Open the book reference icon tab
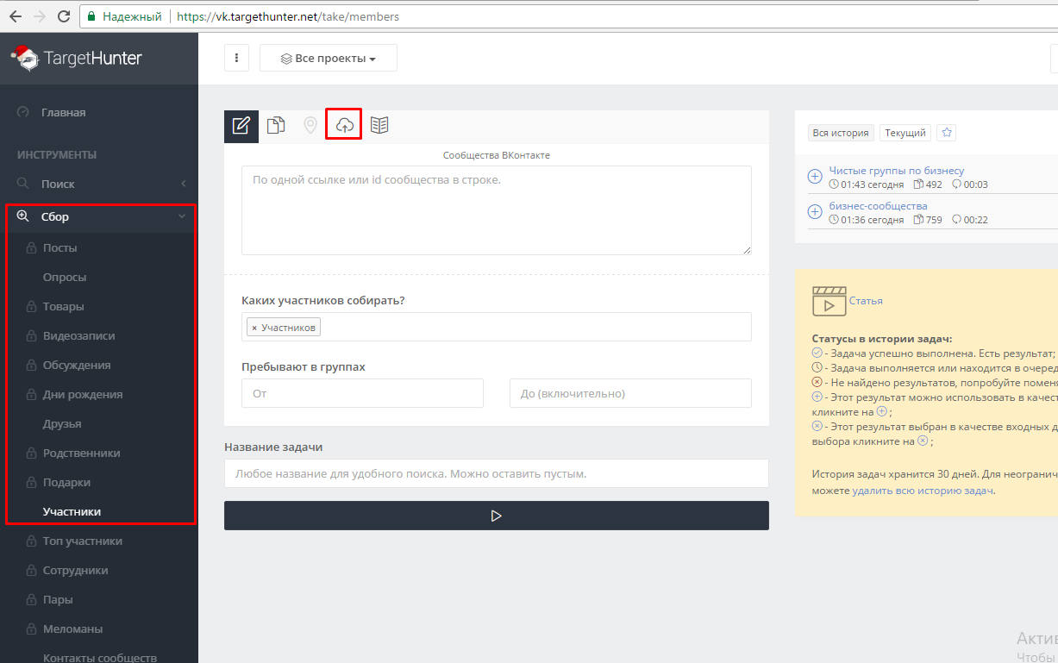Viewport: 1058px width, 663px height. click(379, 126)
